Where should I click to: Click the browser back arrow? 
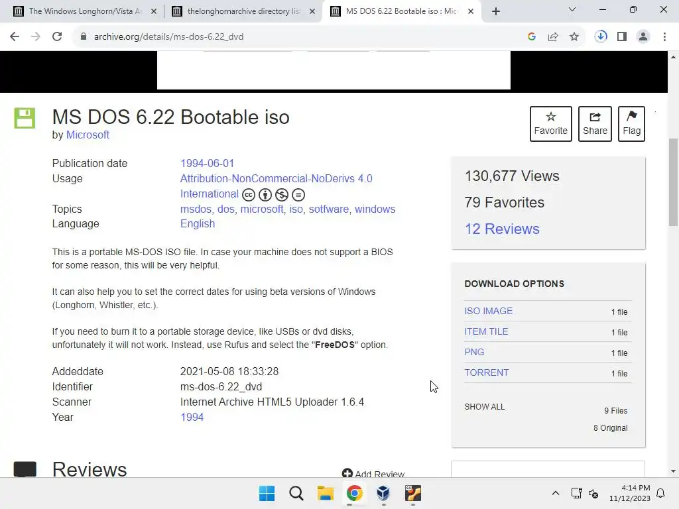click(x=15, y=37)
